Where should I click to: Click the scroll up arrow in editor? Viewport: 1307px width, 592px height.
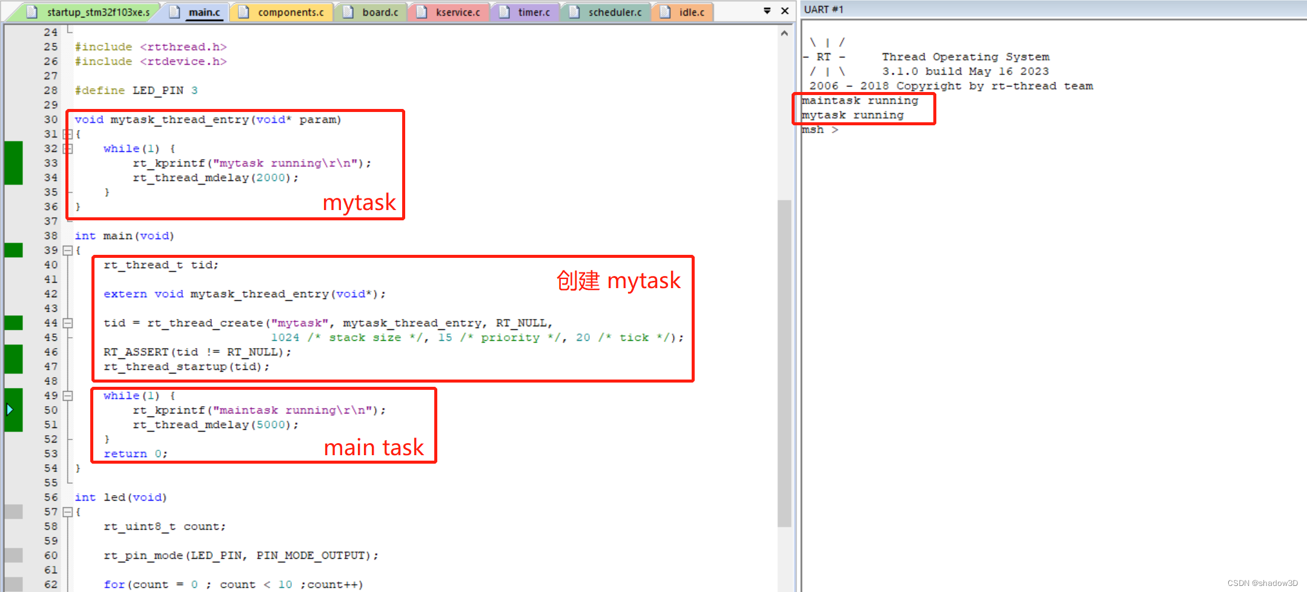(x=785, y=33)
